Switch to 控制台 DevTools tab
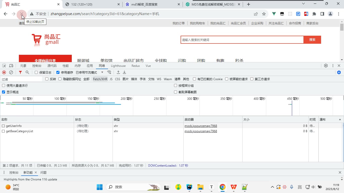 pos(37,66)
